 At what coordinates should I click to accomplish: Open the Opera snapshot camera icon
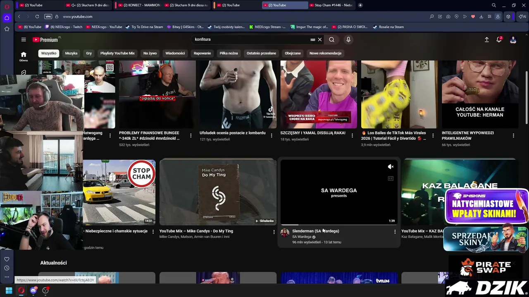(x=448, y=16)
